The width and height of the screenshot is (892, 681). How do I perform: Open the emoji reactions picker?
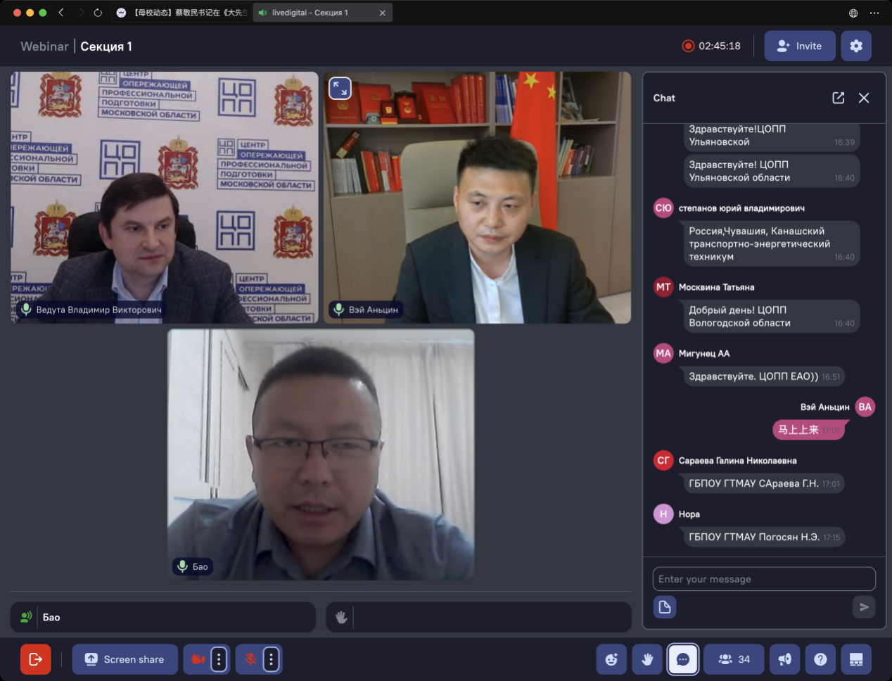point(611,659)
